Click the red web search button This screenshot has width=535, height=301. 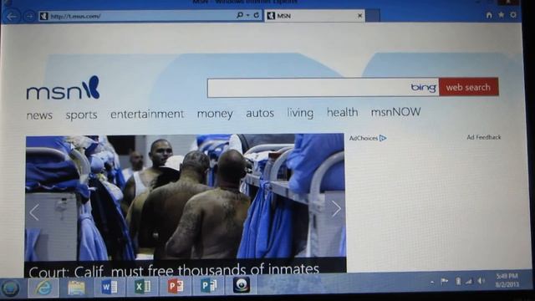click(x=468, y=87)
